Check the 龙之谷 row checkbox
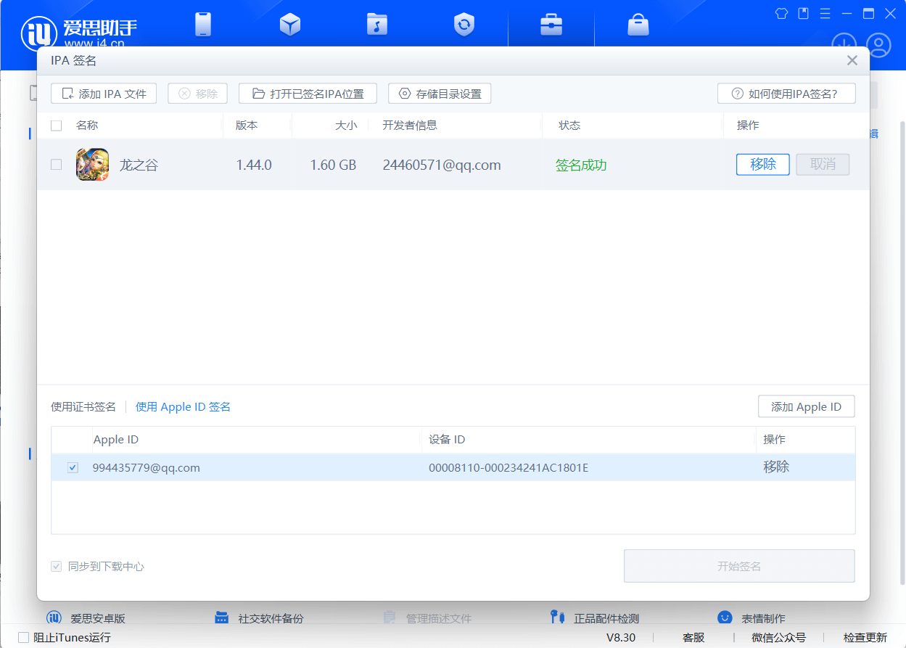 (x=57, y=165)
